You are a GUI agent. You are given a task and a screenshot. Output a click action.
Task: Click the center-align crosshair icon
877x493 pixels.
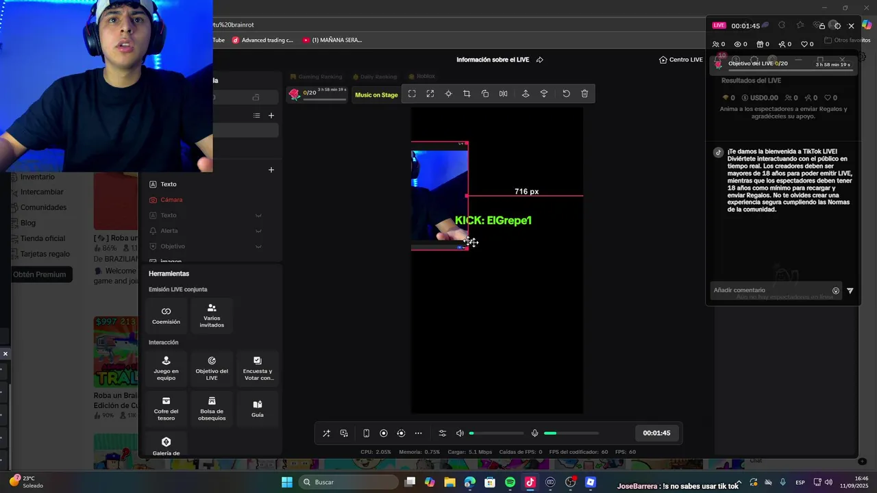448,94
